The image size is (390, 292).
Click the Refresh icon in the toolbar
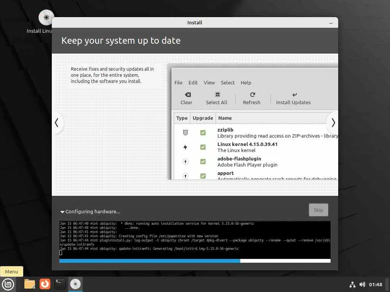point(253,95)
